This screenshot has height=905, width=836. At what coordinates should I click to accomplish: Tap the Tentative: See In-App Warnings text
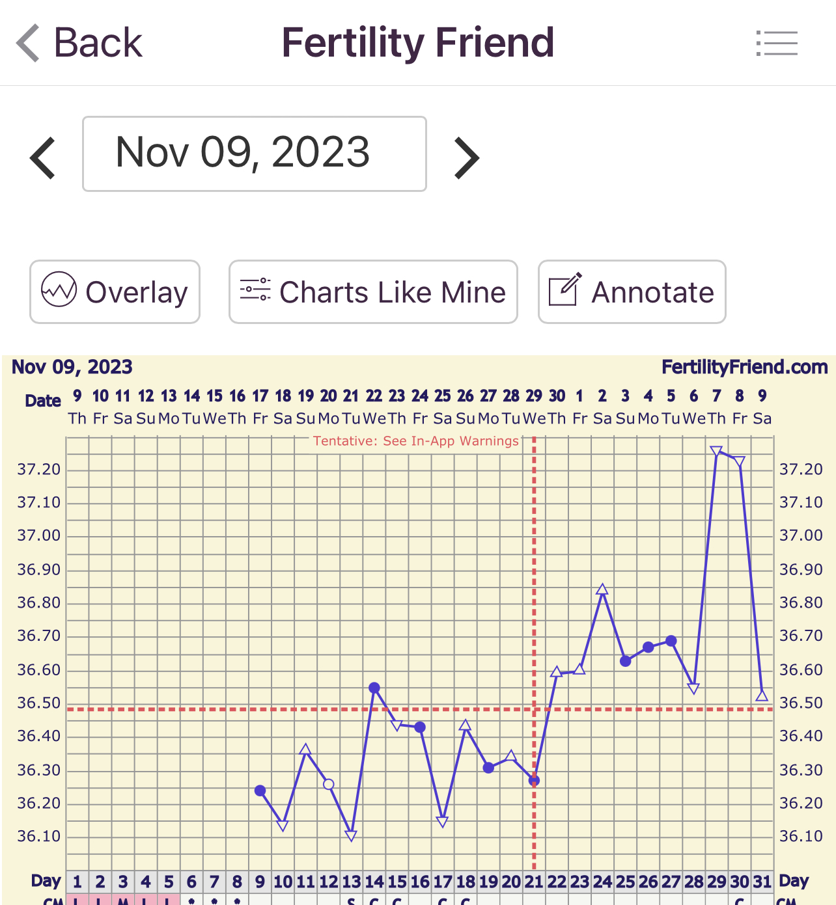pyautogui.click(x=416, y=441)
